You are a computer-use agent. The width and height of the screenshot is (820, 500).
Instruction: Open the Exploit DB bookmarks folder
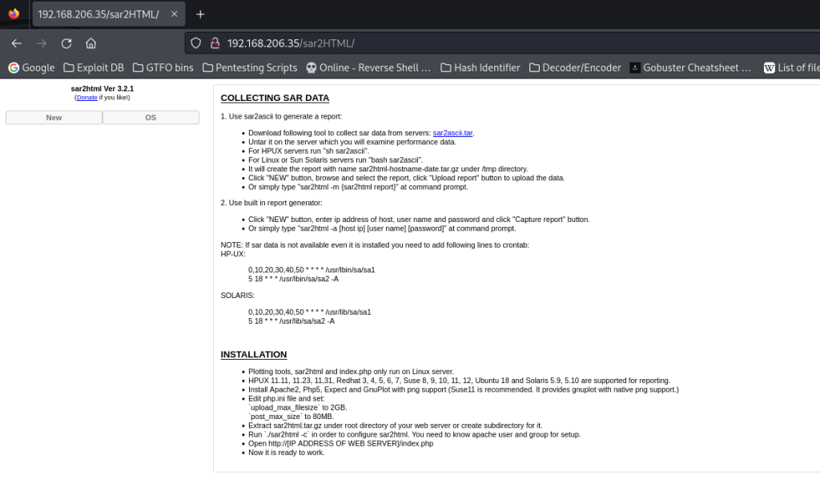(x=93, y=68)
